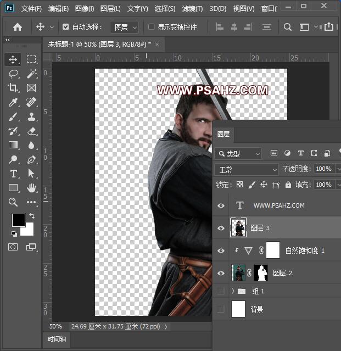Hide 图层 3 layer visibility
This screenshot has width=341, height=351.
click(x=221, y=228)
